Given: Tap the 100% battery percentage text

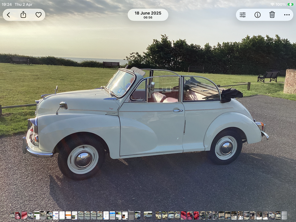Looking at the screenshot, I should click(x=280, y=4).
